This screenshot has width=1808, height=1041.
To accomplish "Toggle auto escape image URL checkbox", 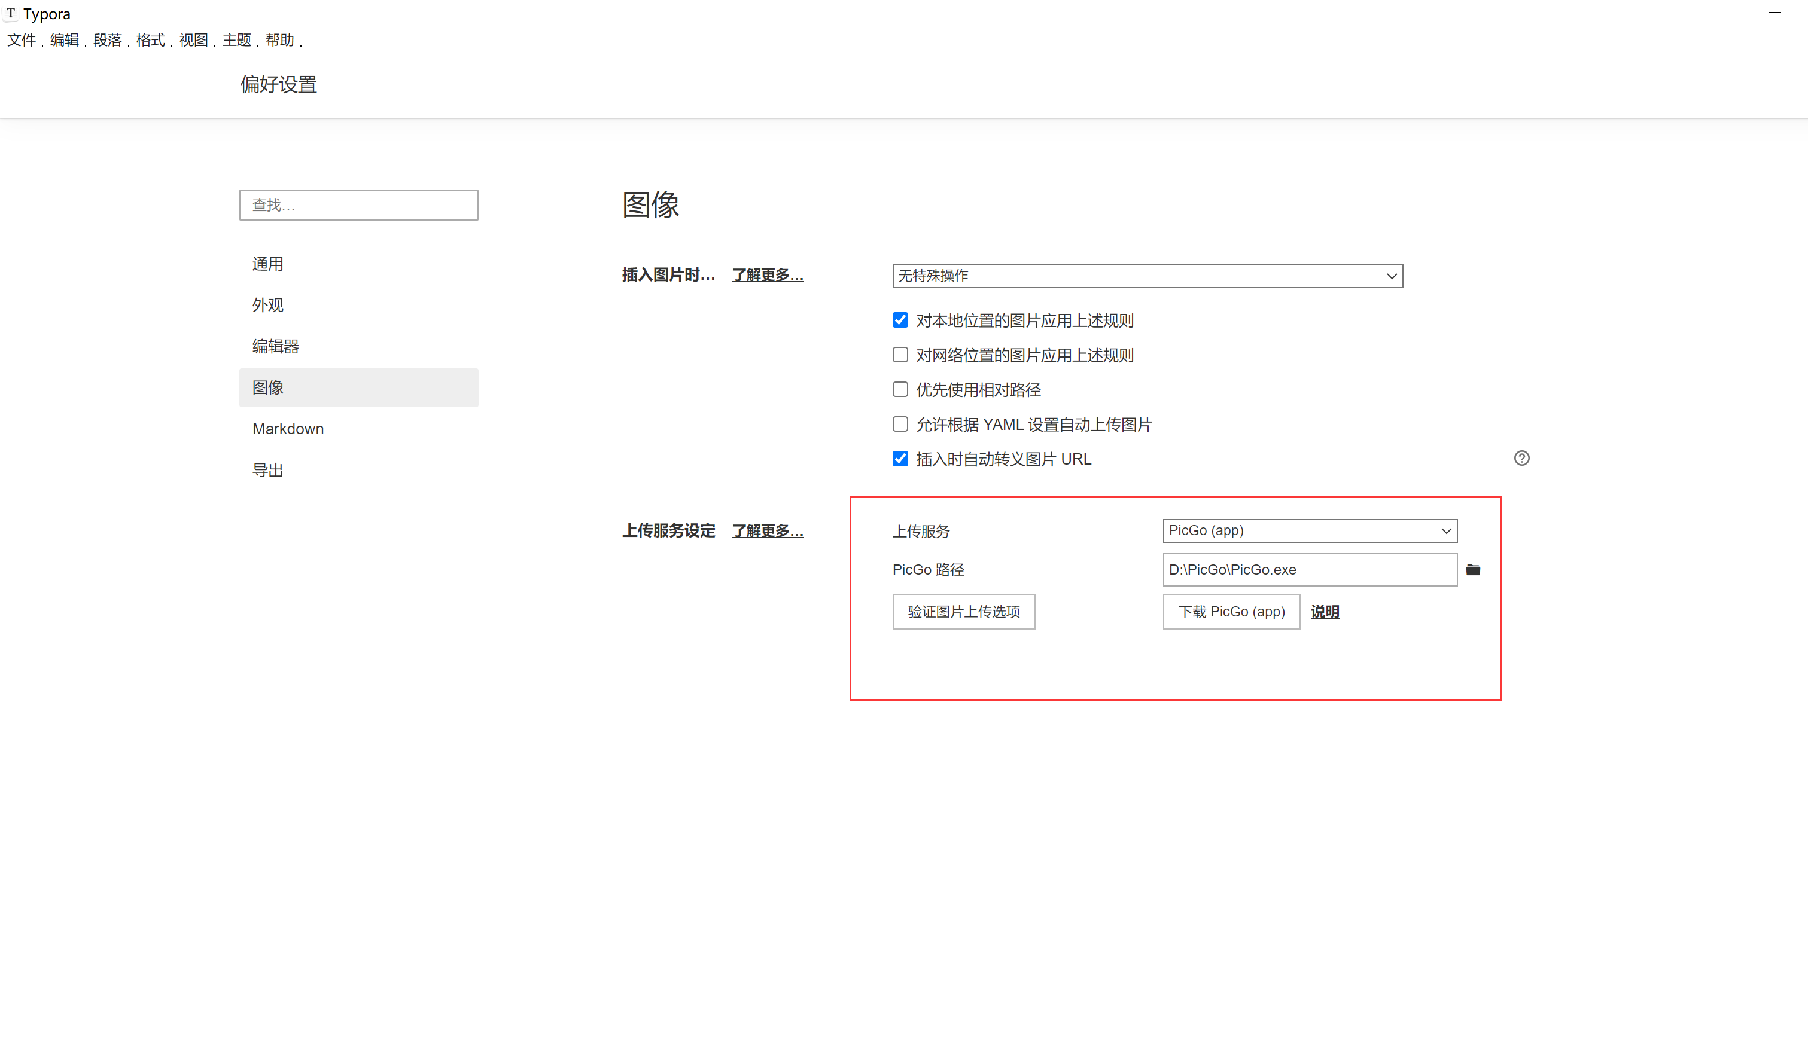I will tap(900, 459).
